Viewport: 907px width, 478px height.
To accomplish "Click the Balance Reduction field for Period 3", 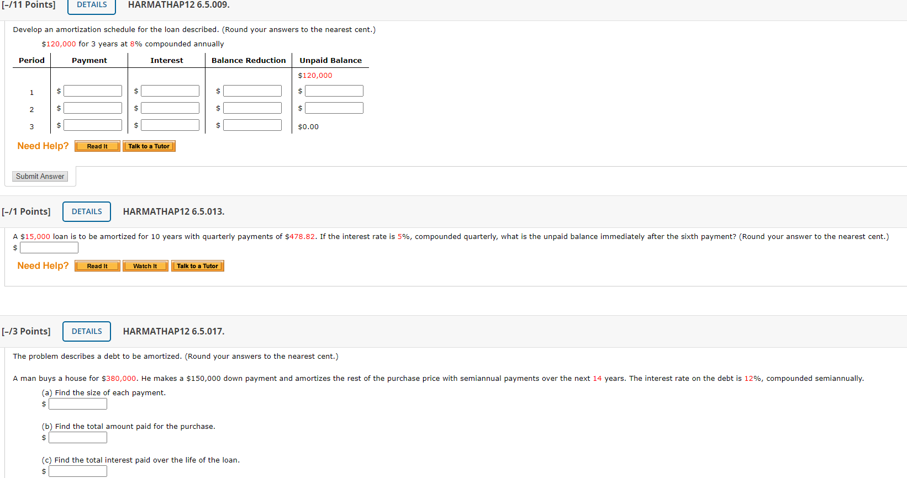I will 252,125.
